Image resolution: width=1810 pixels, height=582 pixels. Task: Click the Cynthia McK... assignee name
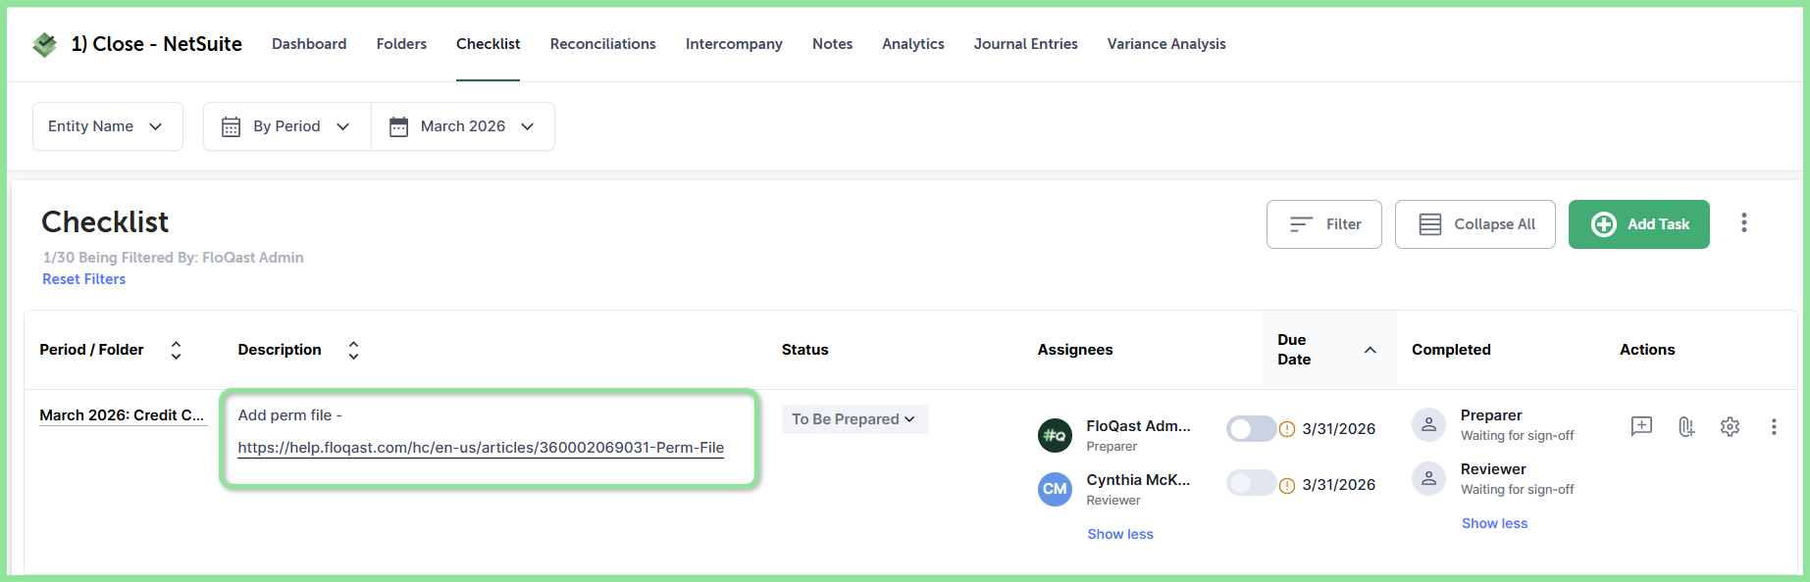tap(1138, 480)
